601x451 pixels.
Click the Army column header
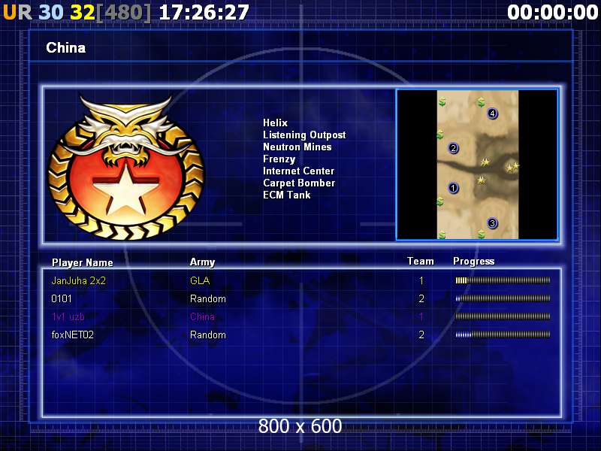point(202,262)
